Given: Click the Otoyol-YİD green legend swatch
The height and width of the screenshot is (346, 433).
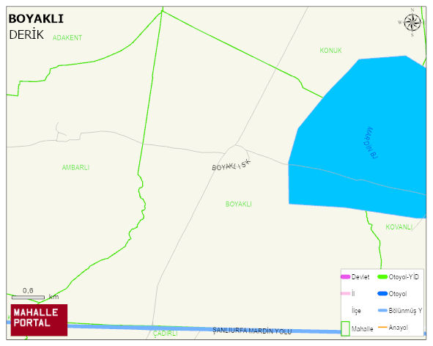Looking at the screenshot, I should coord(382,276).
